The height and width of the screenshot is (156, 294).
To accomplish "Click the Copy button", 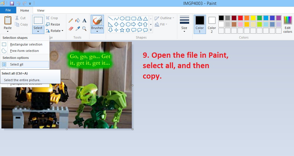I will click(21, 24).
